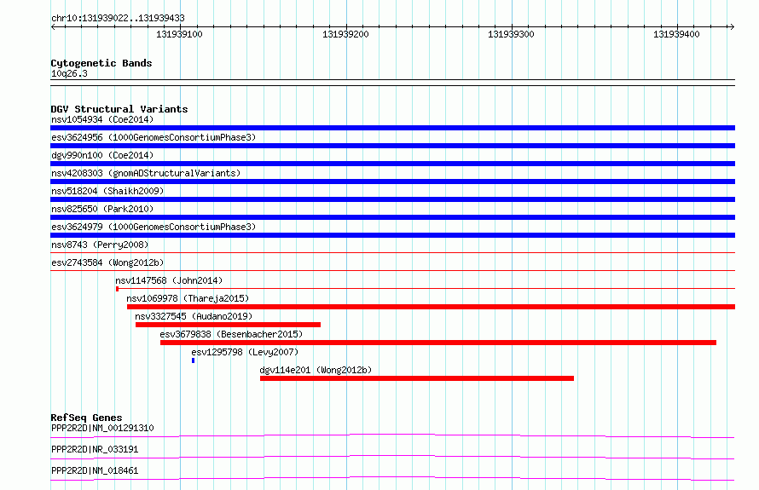Image resolution: width=759 pixels, height=490 pixels.
Task: Open the Cytogenetic Bands track header
Action: tap(101, 63)
